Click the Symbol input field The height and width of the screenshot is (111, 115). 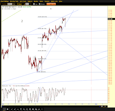tap(10, 4)
